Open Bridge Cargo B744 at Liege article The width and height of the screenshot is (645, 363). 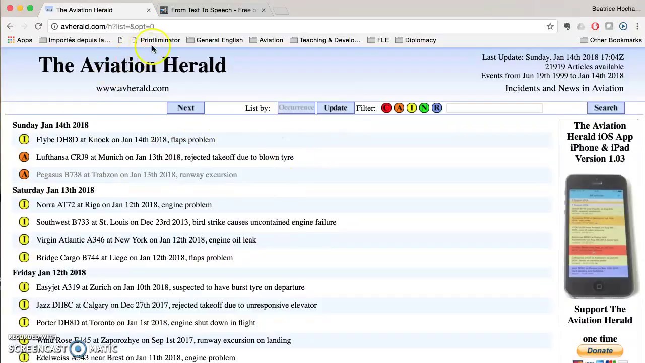[135, 258]
